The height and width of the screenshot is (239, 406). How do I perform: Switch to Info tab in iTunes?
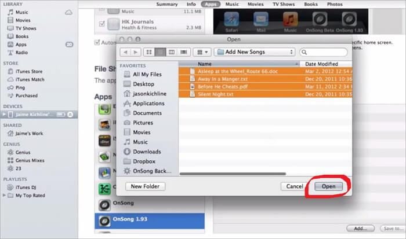tap(191, 4)
